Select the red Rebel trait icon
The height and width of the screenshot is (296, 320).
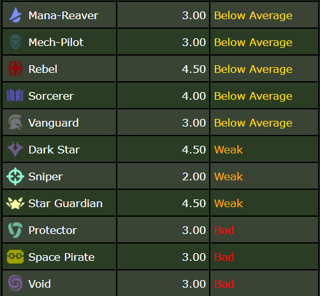point(15,68)
